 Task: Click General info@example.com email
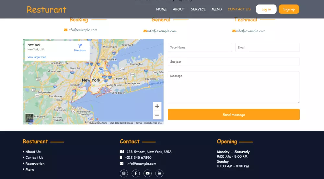[162, 31]
